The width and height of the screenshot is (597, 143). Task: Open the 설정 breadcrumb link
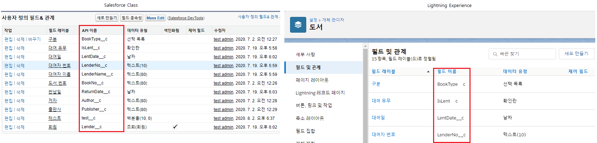click(x=313, y=20)
